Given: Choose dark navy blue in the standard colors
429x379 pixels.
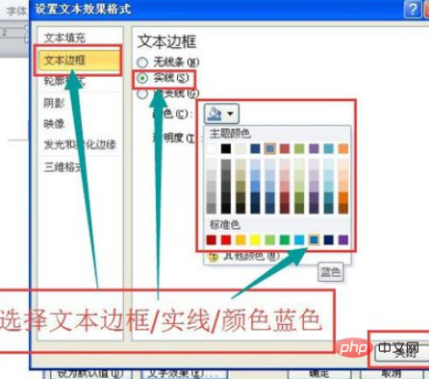Looking at the screenshot, I should click(329, 240).
